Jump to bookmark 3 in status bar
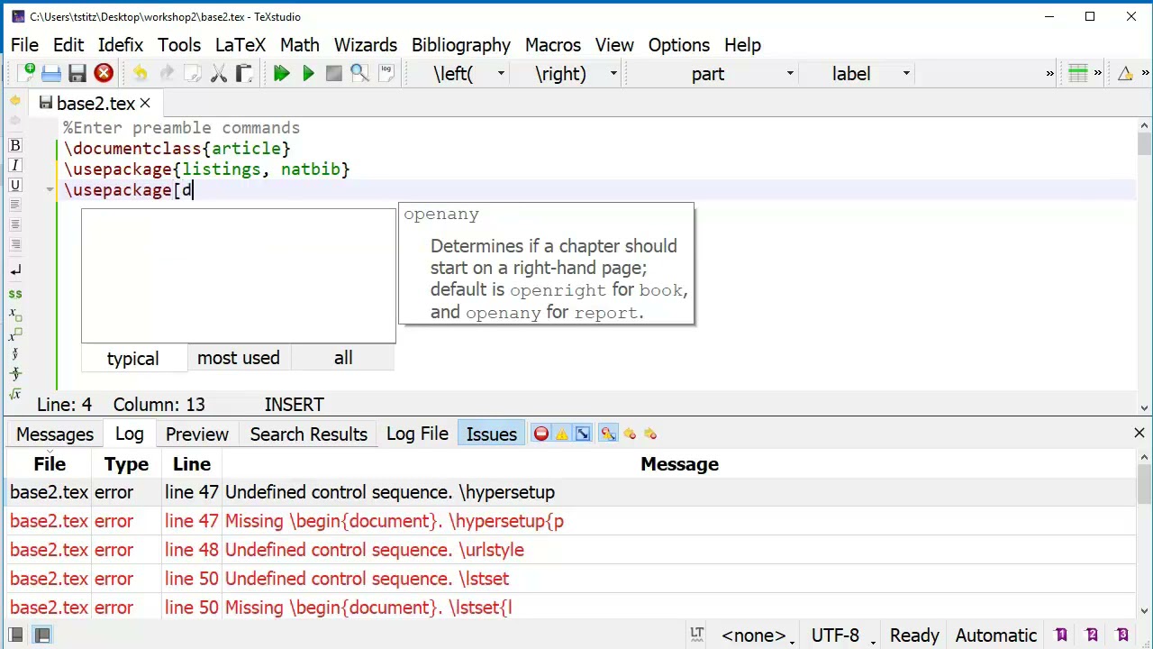1153x649 pixels. point(1122,635)
